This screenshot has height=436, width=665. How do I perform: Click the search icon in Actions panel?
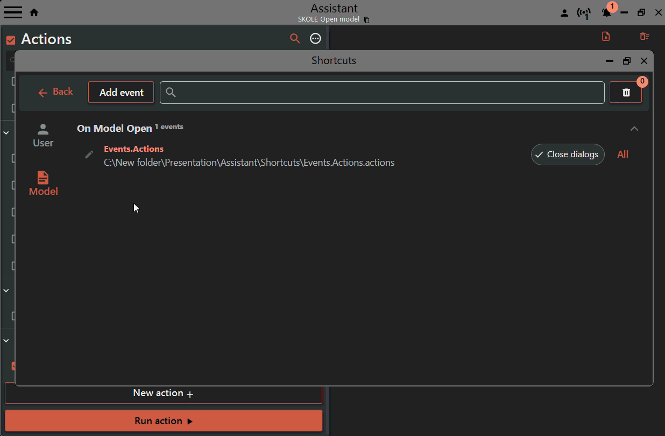point(295,38)
